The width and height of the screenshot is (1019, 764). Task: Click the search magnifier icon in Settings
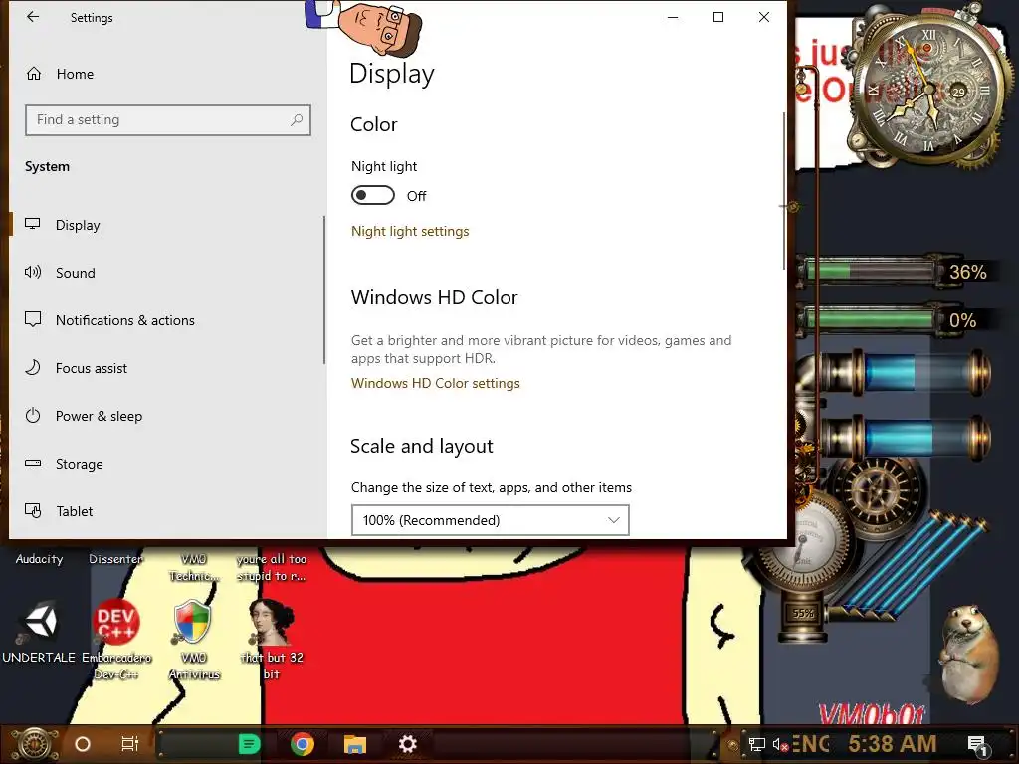(x=297, y=120)
